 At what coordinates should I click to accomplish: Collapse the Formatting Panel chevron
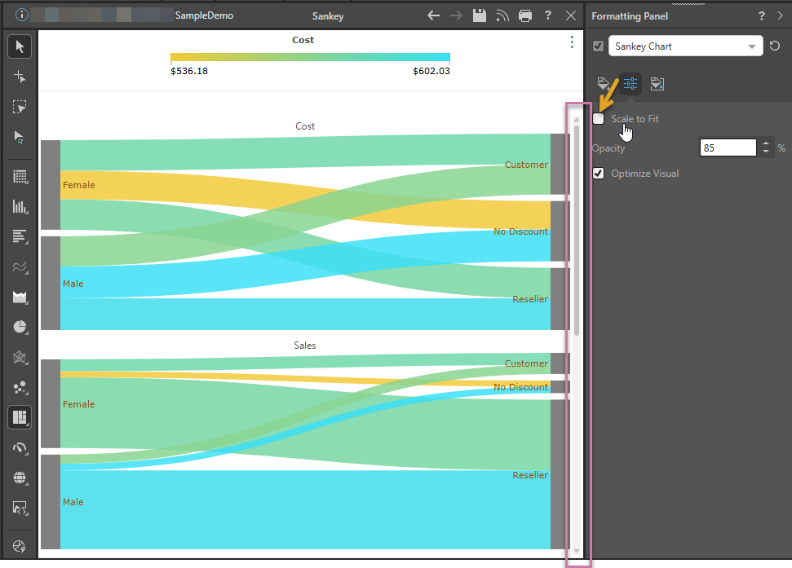[781, 15]
